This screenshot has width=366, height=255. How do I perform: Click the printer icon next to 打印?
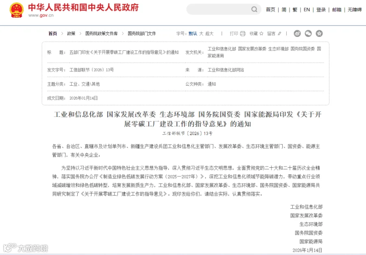(x=243, y=34)
